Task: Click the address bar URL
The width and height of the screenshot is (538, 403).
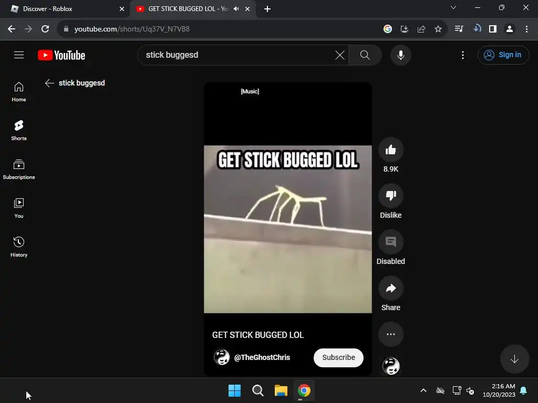Action: [x=132, y=29]
